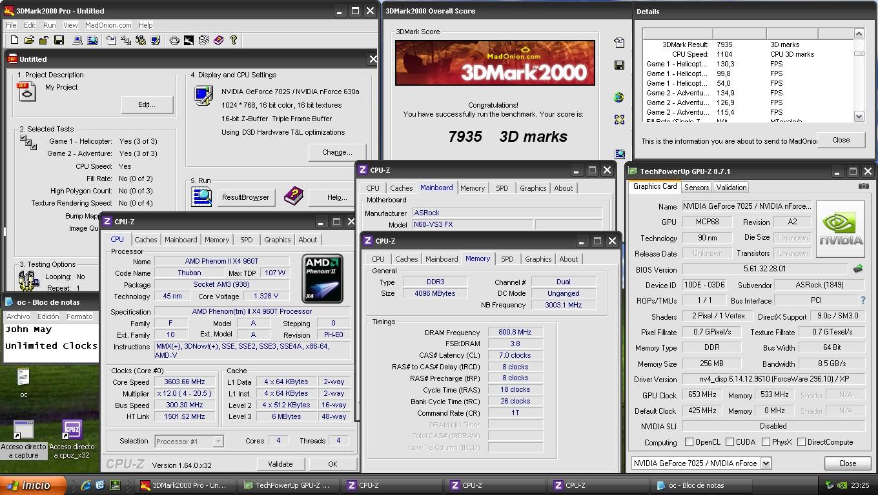Click the document icon atop Overall Score side strip
Screen dimensions: 878x495
(619, 43)
